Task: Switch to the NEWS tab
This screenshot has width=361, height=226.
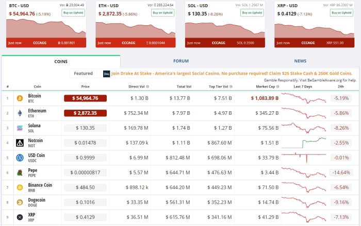Action: (300, 61)
